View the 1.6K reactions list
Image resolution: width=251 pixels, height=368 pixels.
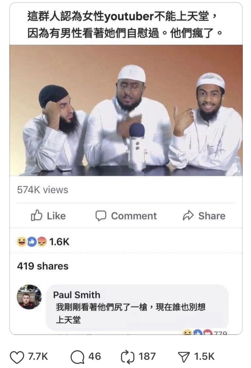(x=59, y=242)
